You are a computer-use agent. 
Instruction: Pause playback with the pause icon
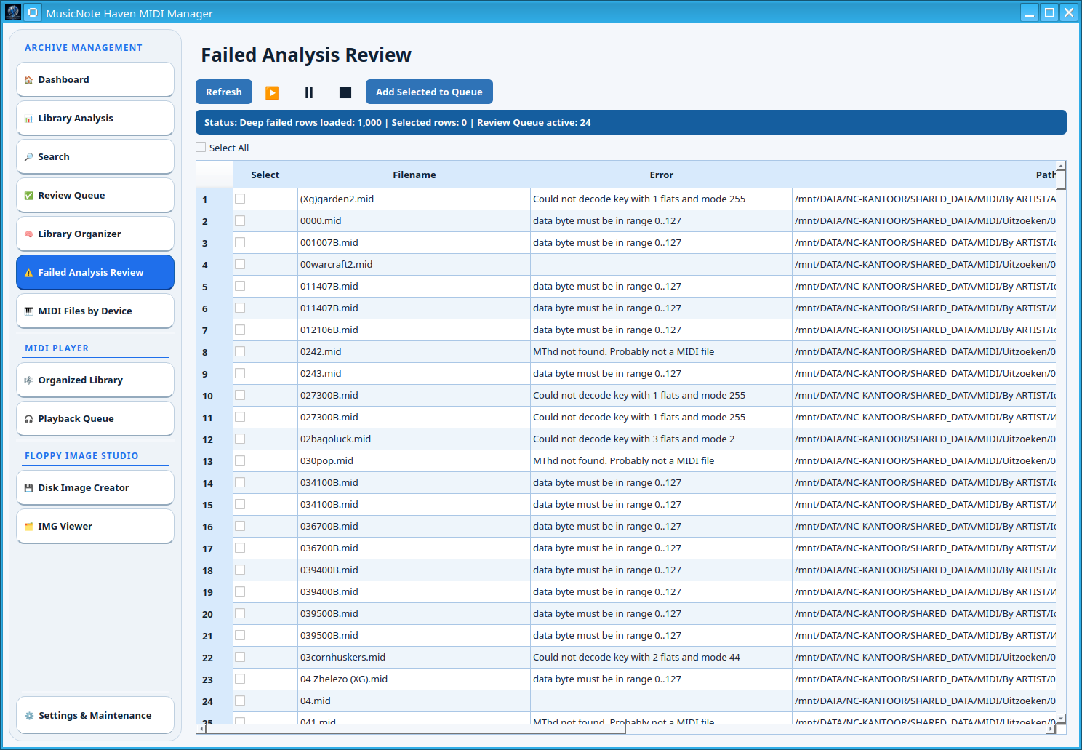309,92
